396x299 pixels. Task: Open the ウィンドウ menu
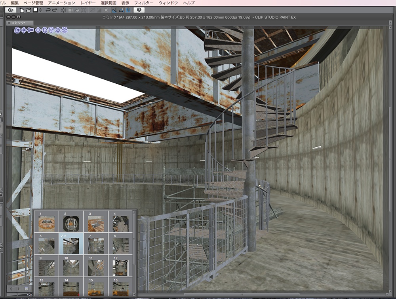point(168,3)
